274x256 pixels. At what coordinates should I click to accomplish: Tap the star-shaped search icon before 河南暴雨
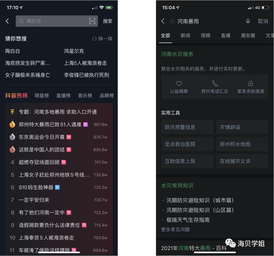tap(172, 21)
